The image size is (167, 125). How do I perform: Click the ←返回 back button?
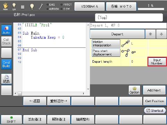click(35, 101)
